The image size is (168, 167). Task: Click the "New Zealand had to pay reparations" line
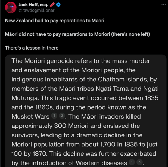[x=54, y=21]
